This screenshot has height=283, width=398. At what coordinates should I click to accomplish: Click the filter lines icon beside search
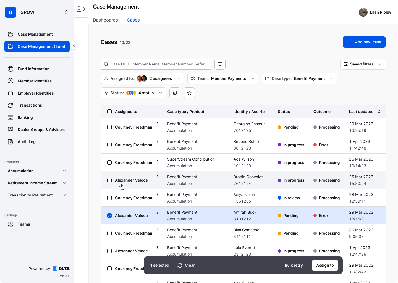[220, 64]
